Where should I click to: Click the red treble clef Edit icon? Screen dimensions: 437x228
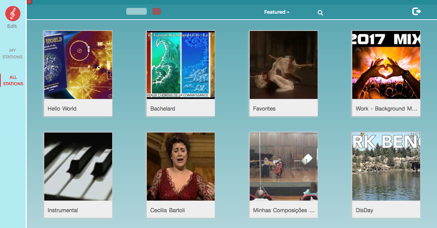[13, 14]
